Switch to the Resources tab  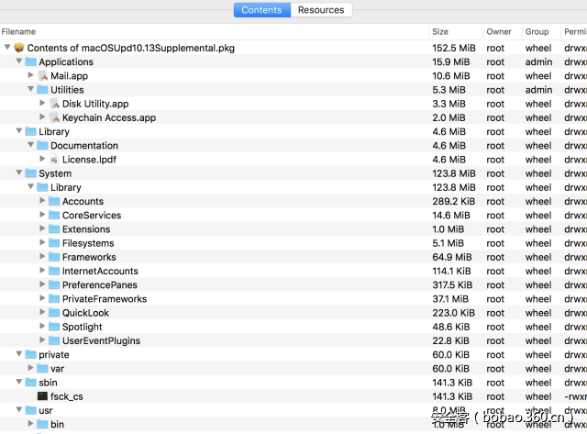click(x=321, y=10)
